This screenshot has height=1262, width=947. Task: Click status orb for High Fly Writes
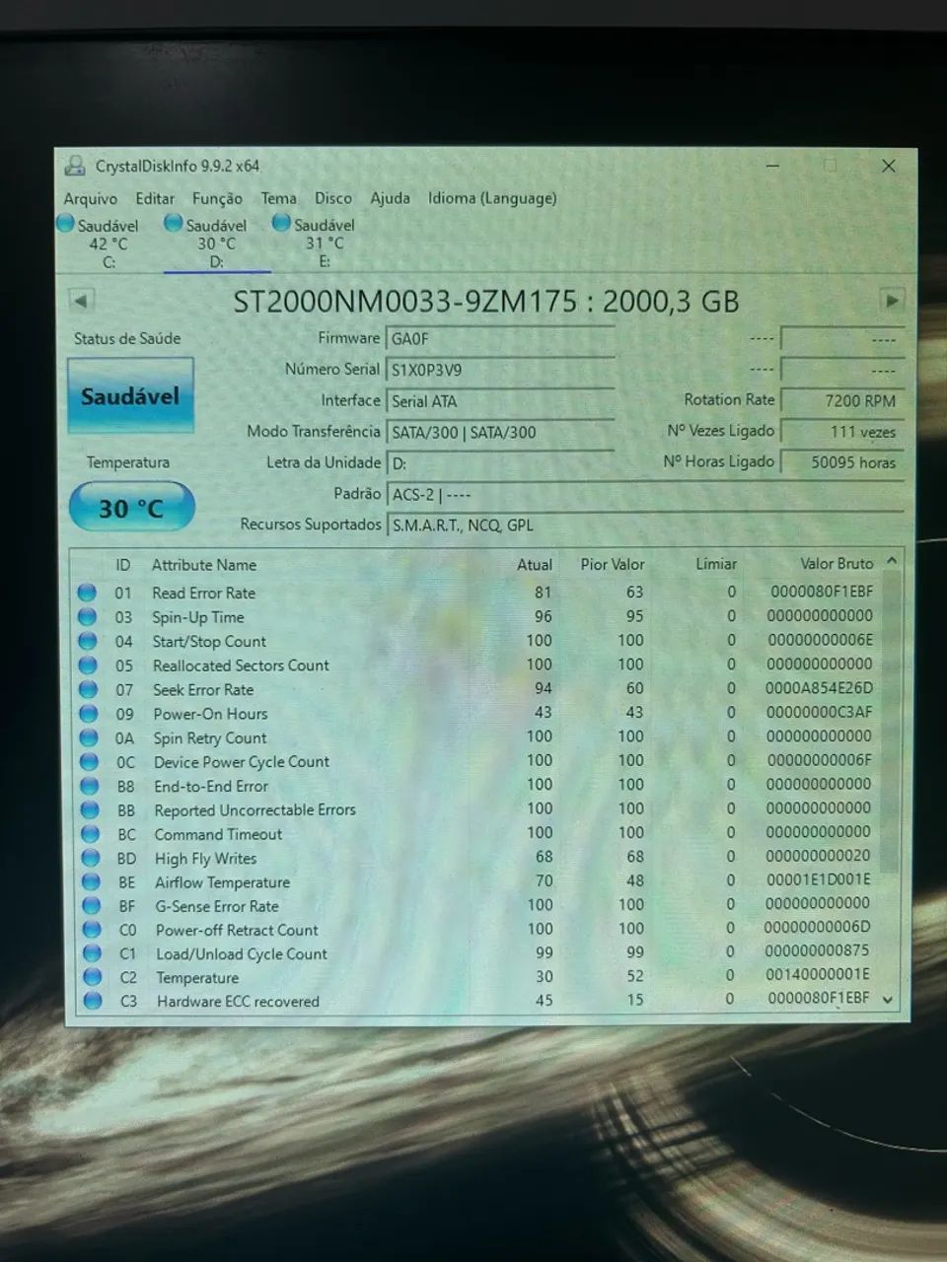[x=92, y=858]
